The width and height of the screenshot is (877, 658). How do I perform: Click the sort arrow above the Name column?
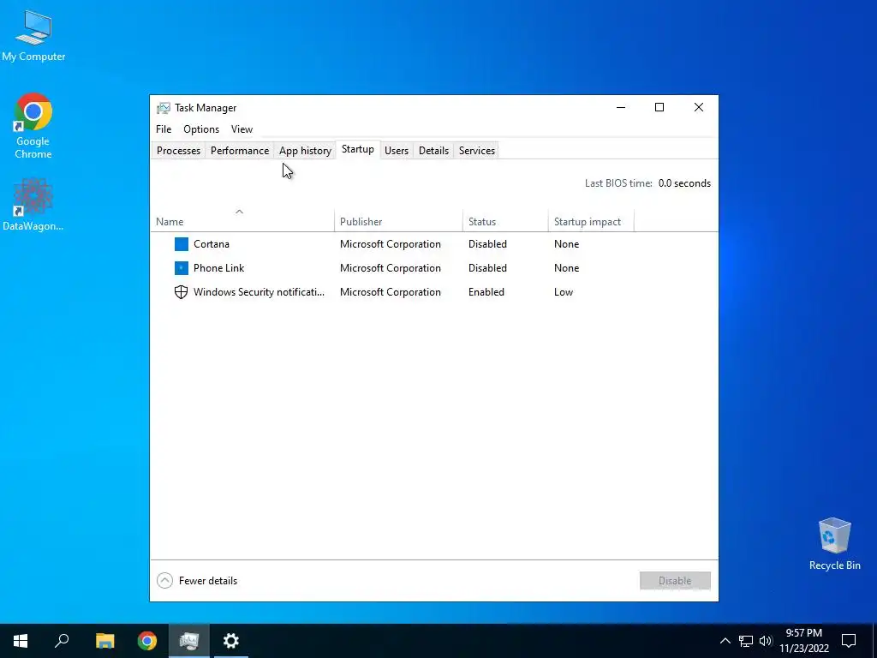point(240,212)
